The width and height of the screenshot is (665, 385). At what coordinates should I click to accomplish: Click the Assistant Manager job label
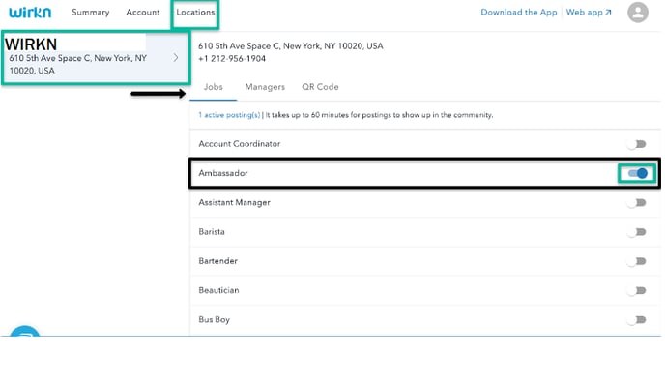[234, 202]
